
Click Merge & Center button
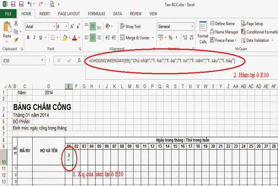pos(135,38)
